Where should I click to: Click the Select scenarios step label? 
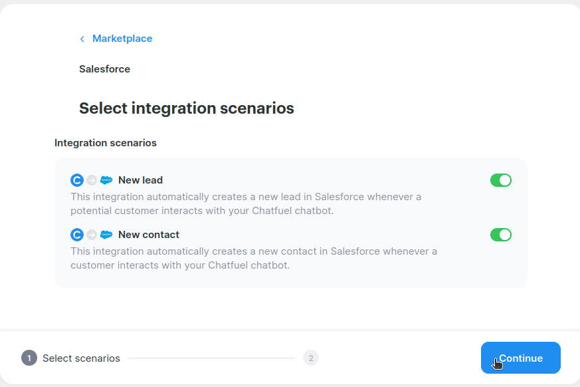(x=81, y=358)
